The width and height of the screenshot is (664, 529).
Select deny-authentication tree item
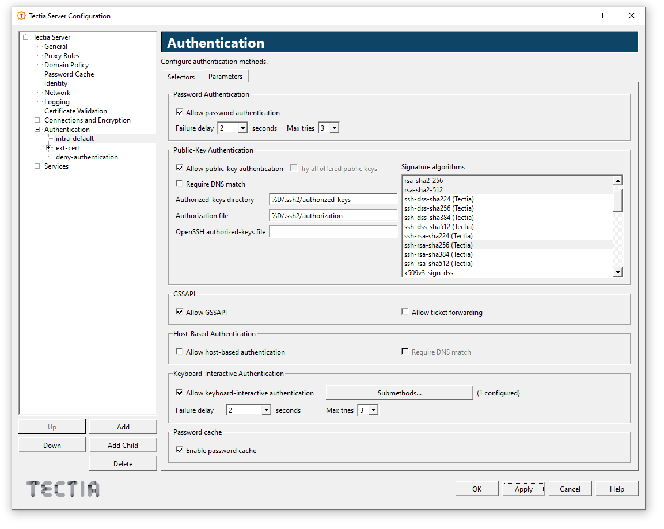[x=87, y=157]
